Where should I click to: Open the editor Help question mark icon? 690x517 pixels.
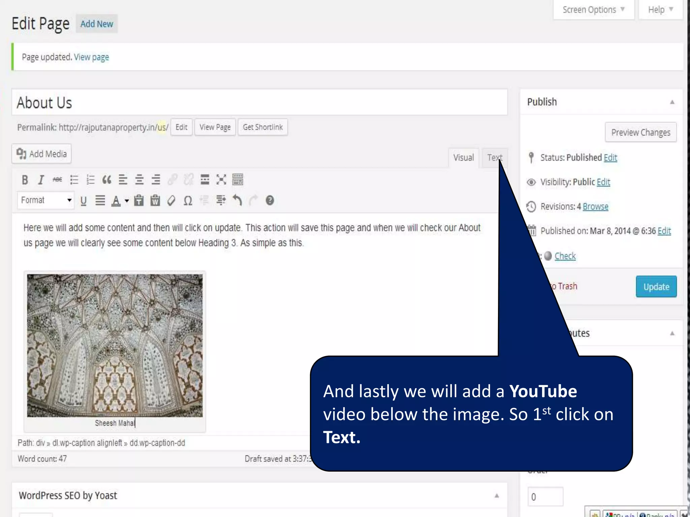(x=270, y=201)
